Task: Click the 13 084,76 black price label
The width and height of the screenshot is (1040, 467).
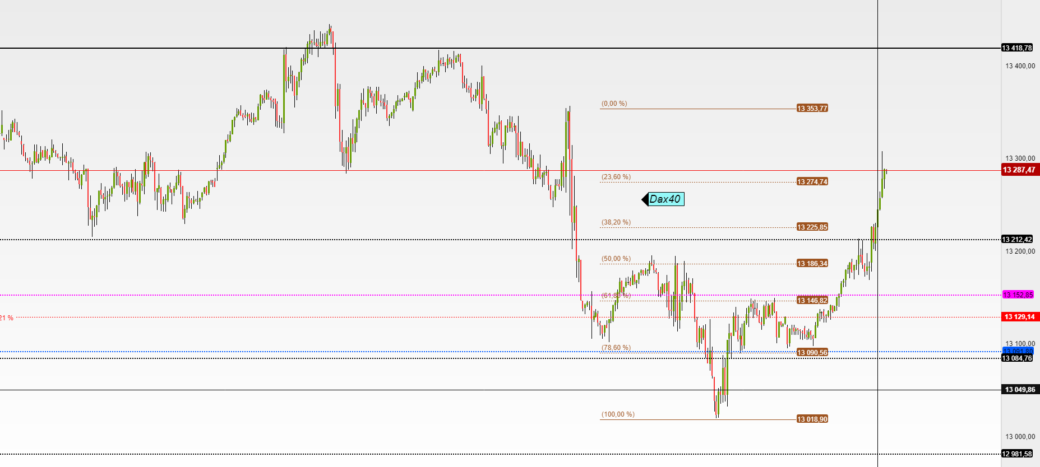Action: point(1017,358)
